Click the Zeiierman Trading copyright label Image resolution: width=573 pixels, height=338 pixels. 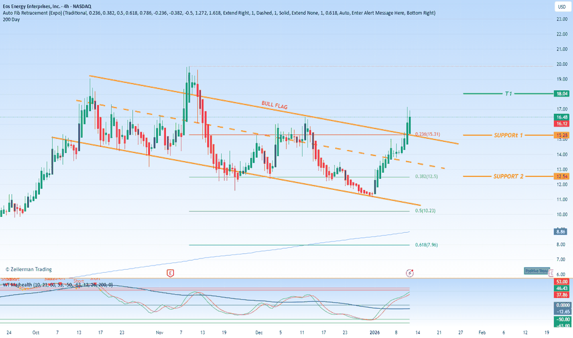(28, 269)
